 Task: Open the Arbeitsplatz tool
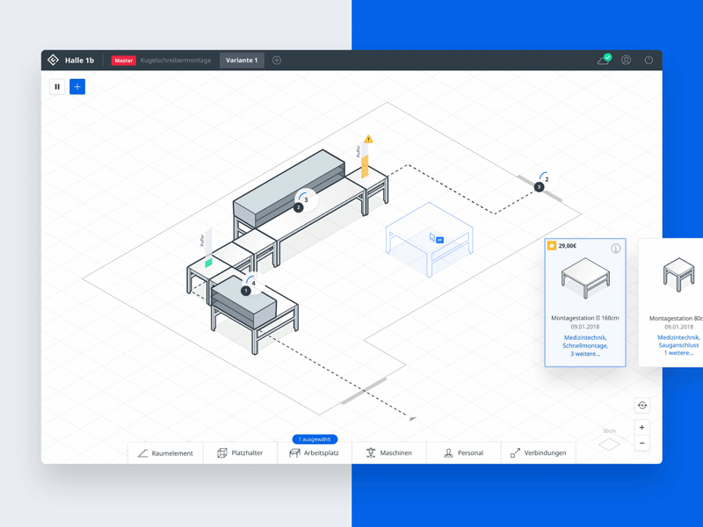pyautogui.click(x=316, y=452)
